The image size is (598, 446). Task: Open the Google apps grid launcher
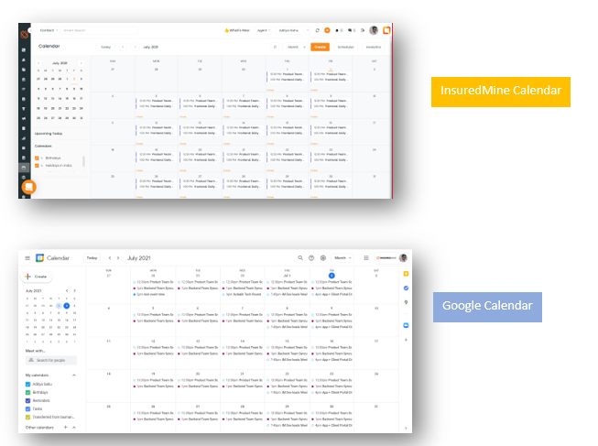click(x=366, y=258)
